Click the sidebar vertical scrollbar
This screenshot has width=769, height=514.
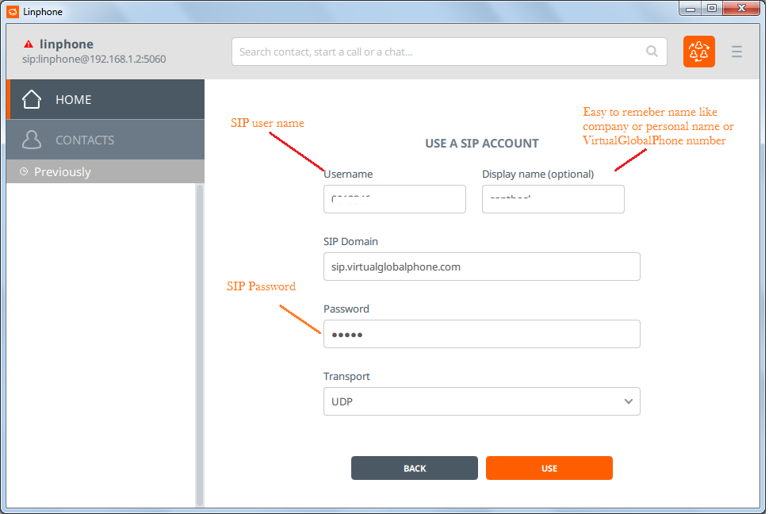click(x=199, y=345)
